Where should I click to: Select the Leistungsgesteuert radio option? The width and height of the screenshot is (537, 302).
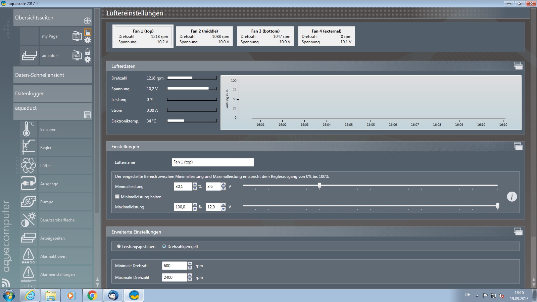[x=119, y=246]
